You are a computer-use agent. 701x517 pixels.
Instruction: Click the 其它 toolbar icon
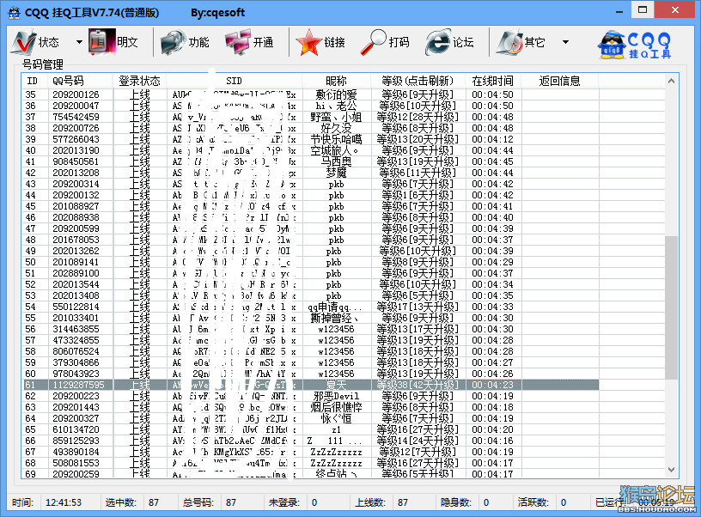point(509,42)
